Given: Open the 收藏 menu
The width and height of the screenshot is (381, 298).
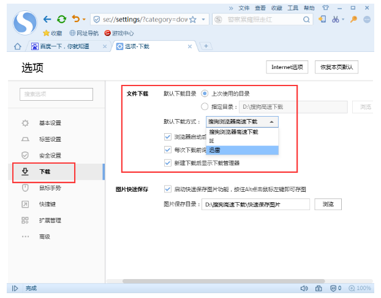Looking at the screenshot, I should point(276,8).
